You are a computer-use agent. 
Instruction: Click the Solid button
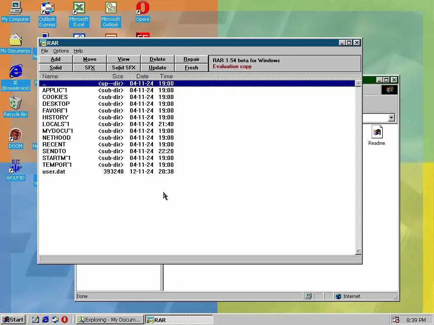click(x=56, y=68)
